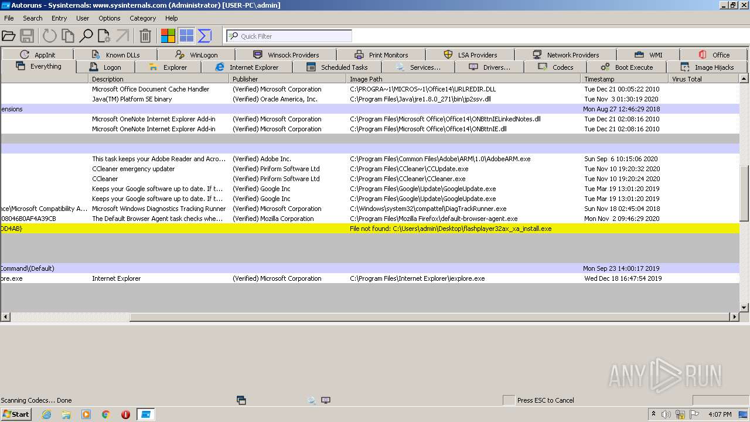750x422 pixels.
Task: Sort by the Virus Total column header
Action: pos(704,79)
